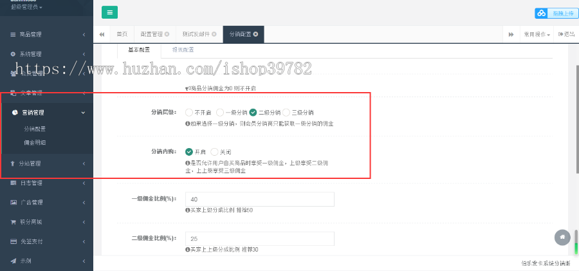Expand the 系统管理 chevron
579x271 pixels.
coord(84,54)
